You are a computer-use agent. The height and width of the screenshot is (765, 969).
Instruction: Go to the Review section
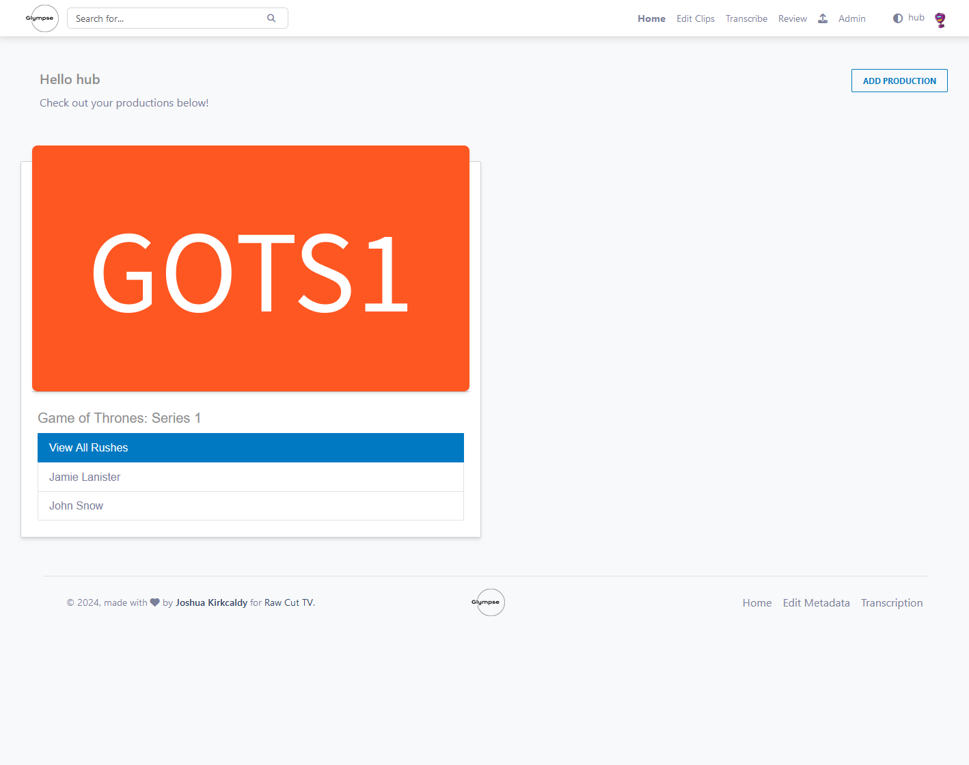click(x=792, y=18)
